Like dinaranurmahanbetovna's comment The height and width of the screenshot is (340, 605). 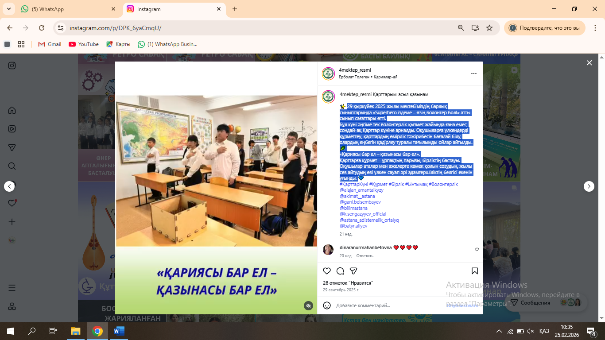point(477,250)
